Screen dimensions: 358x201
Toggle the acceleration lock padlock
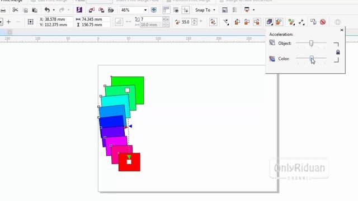[x=338, y=52]
